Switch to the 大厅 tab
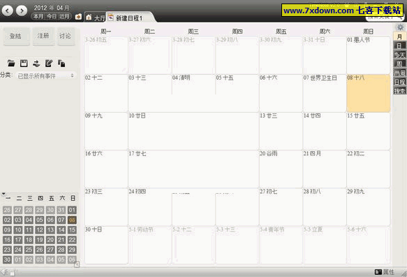This screenshot has width=407, height=277. pos(96,17)
